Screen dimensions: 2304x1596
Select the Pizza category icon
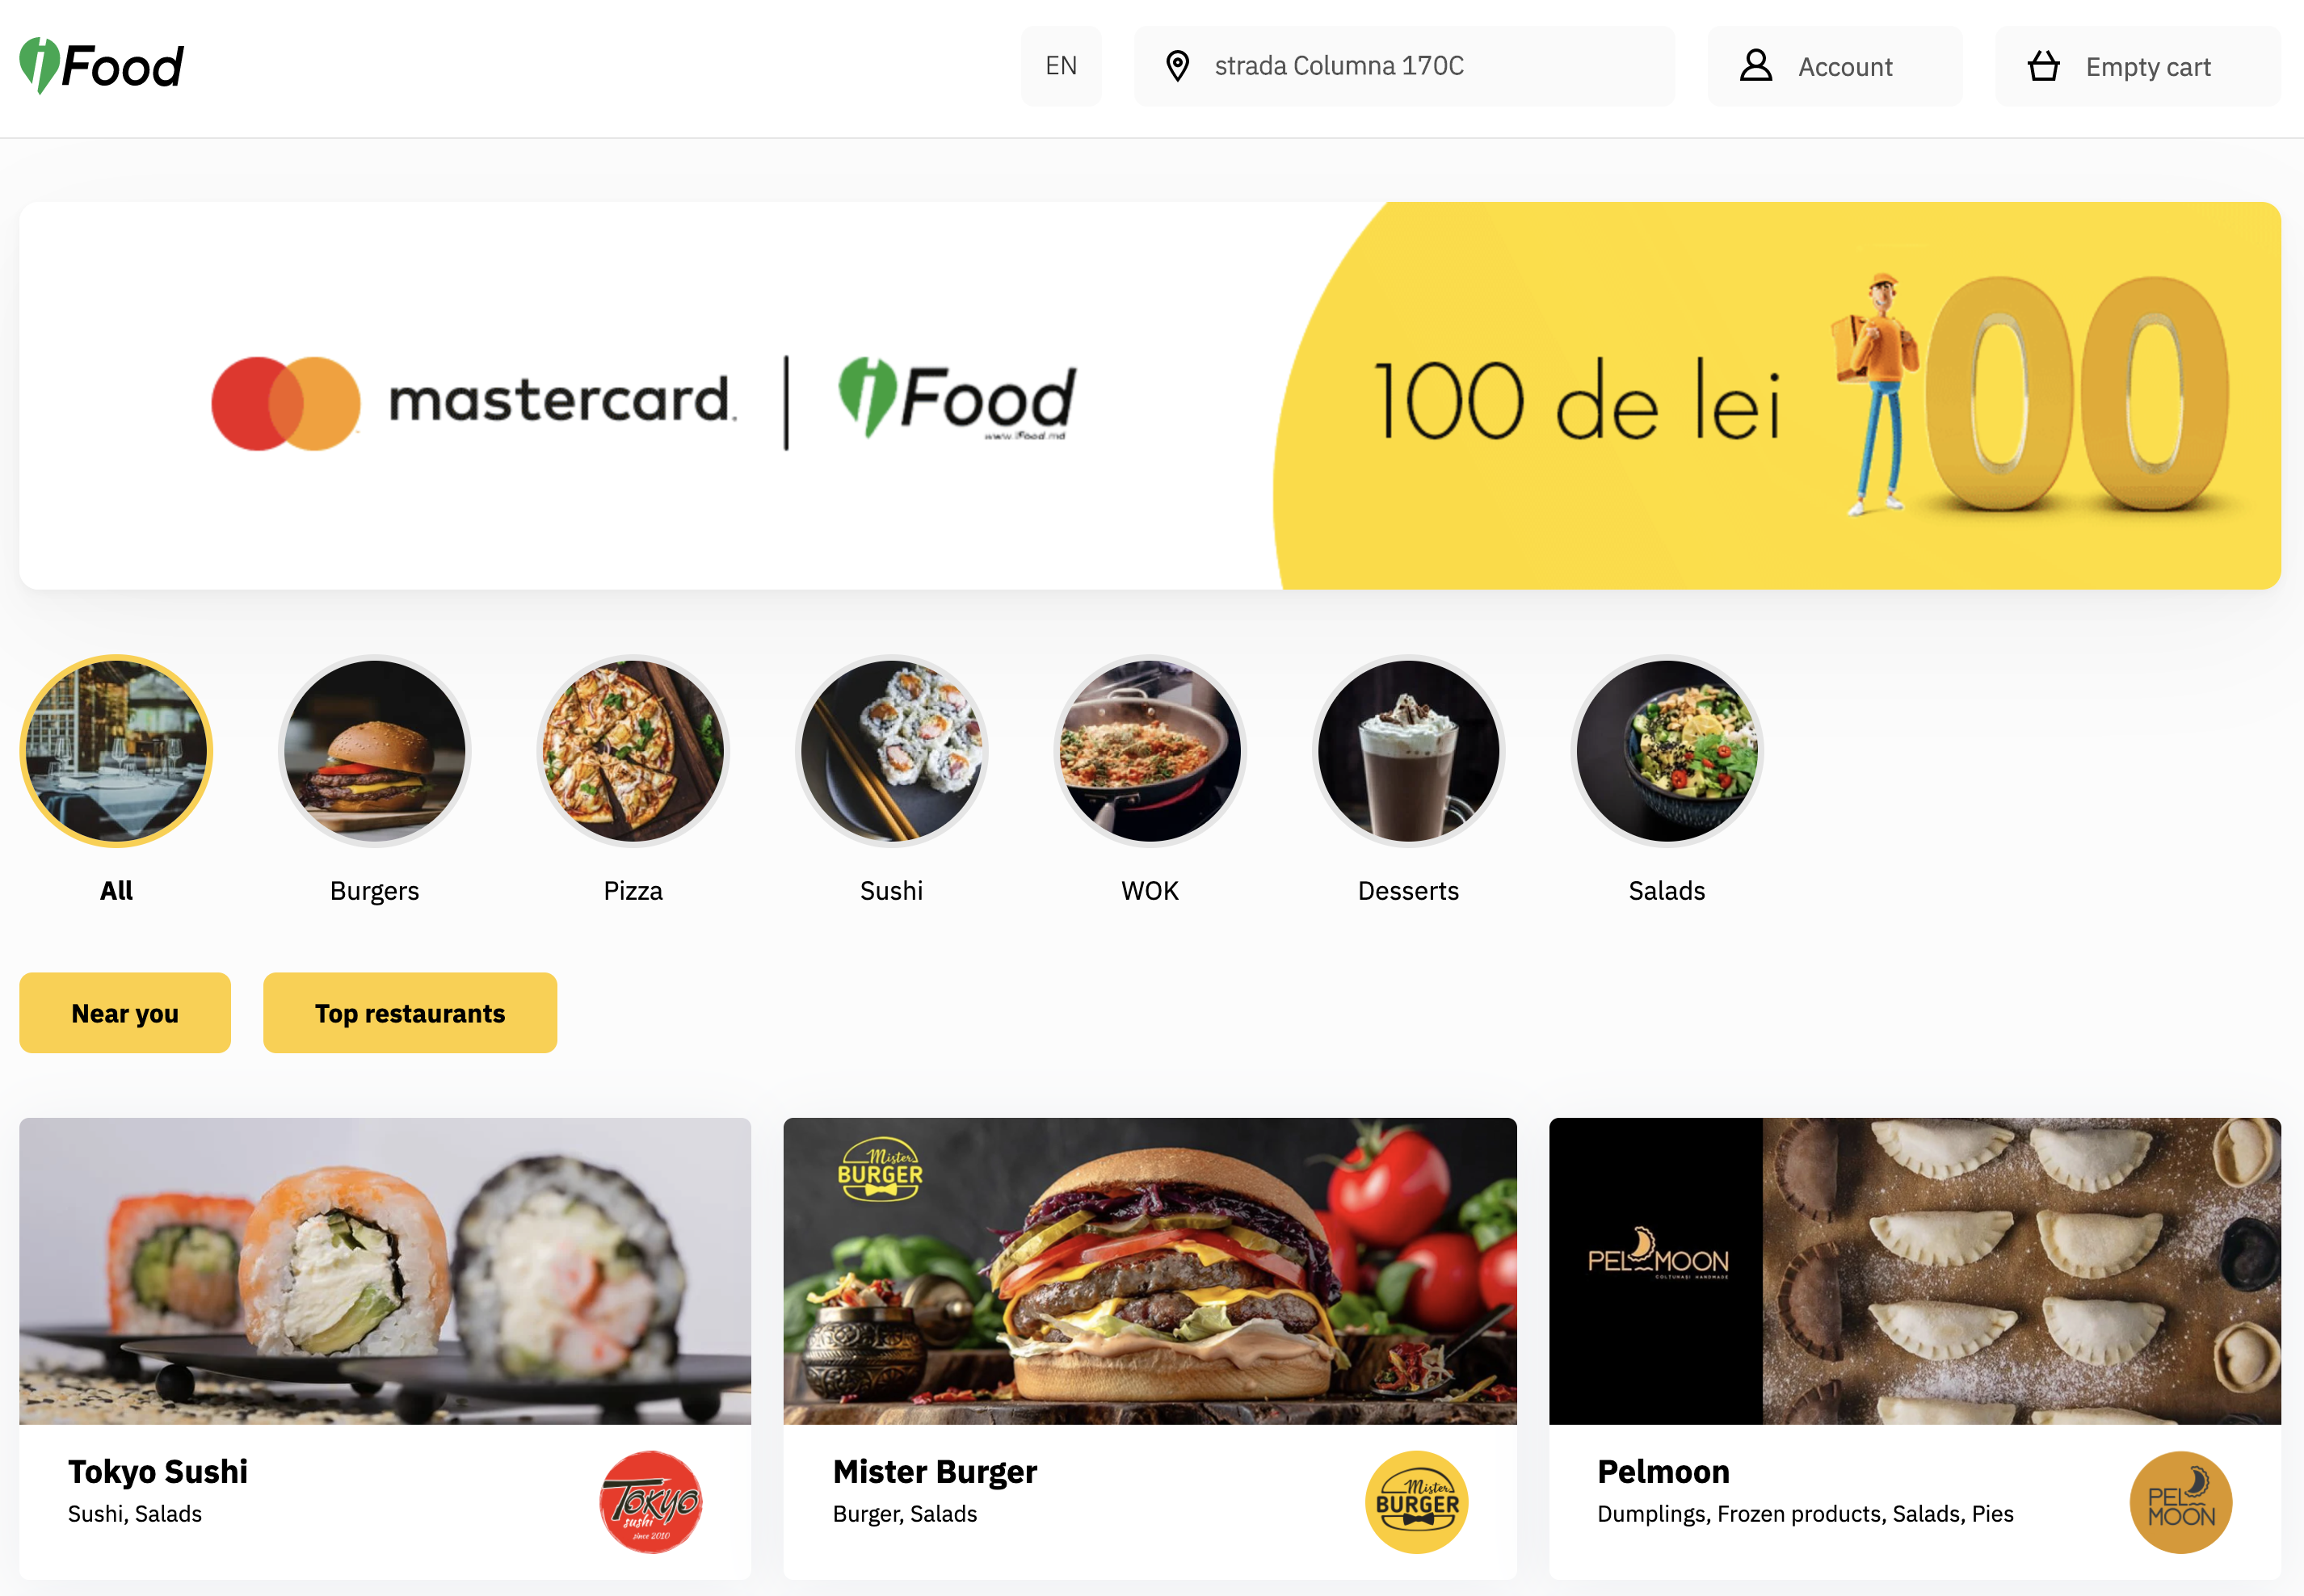(633, 751)
